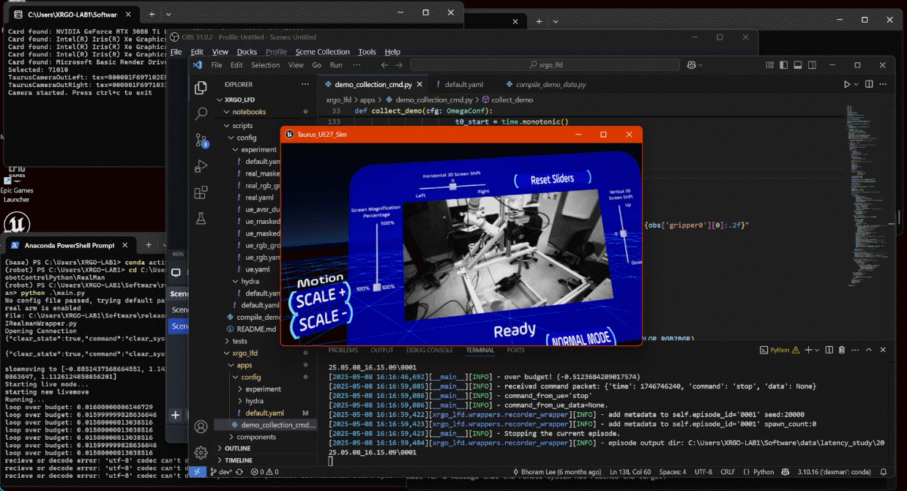Kill the terminal with the trash icon
Screen dimensions: 907x491
[x=841, y=351]
